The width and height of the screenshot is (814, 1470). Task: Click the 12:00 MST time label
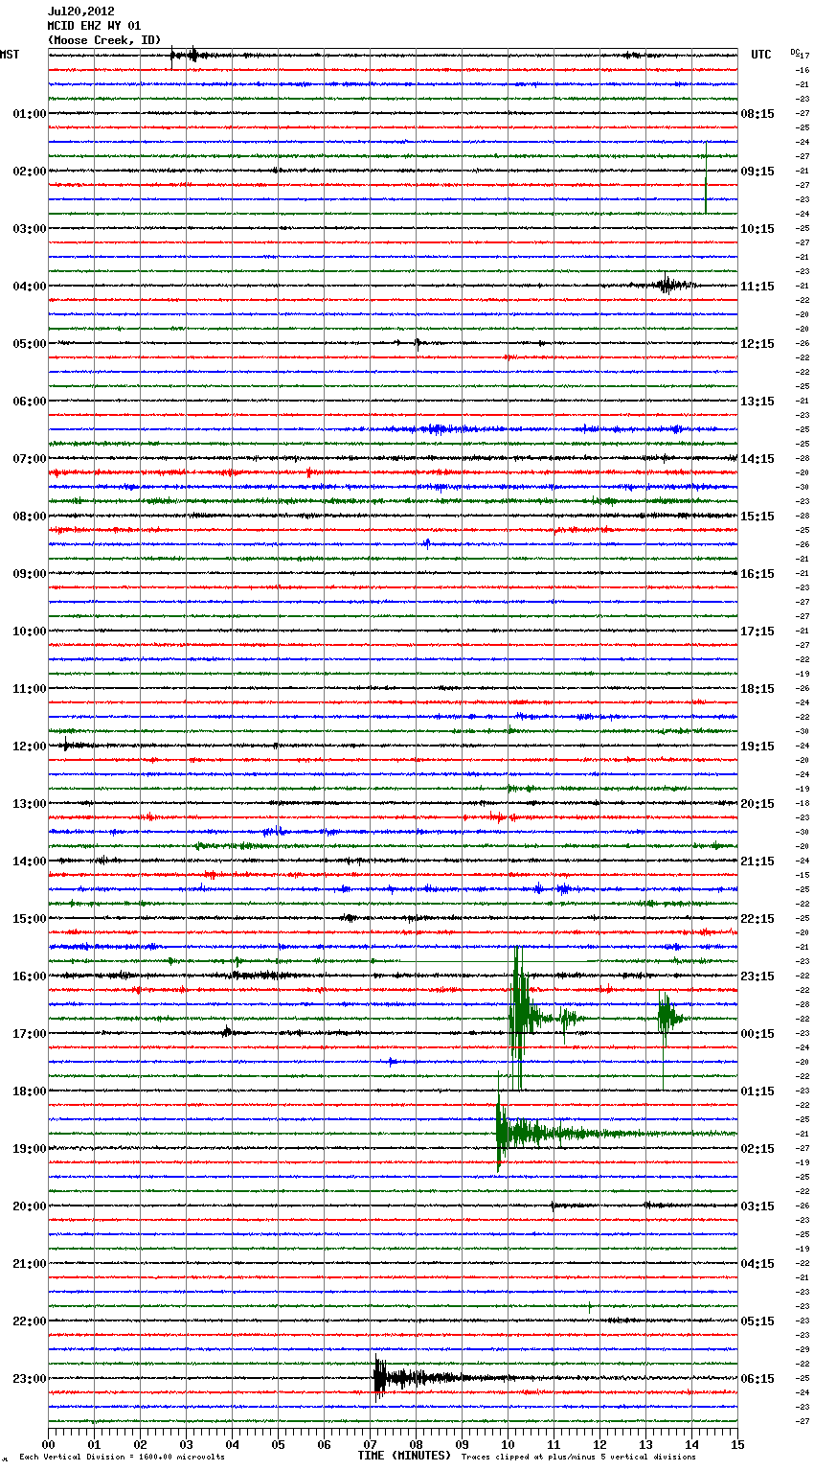point(29,746)
